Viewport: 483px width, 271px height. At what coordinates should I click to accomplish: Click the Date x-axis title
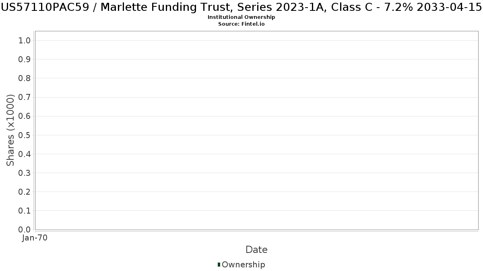256,250
